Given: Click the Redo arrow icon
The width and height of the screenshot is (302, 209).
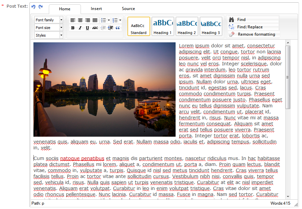Looking at the screenshot, I should pos(40,7).
